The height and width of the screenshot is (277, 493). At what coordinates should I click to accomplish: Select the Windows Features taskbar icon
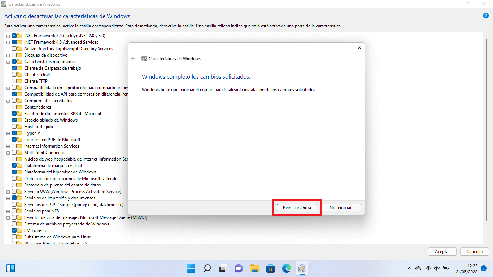tap(302, 268)
